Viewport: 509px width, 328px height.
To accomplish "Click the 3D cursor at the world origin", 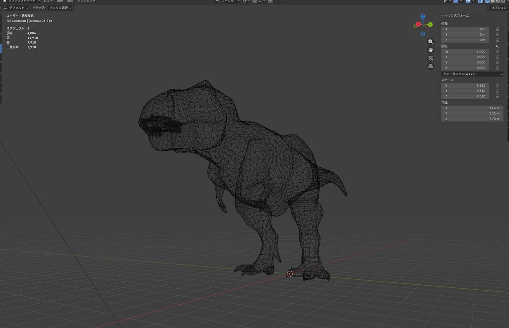I will click(x=290, y=274).
